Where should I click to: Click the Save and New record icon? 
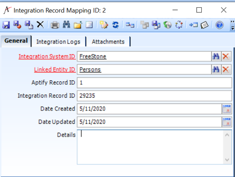pyautogui.click(x=29, y=25)
